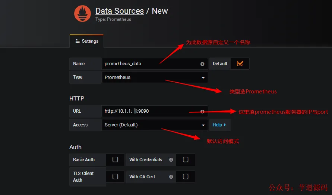This screenshot has height=195, width=332.
Task: Click the info icon beside With Credentials
Action: point(171,160)
